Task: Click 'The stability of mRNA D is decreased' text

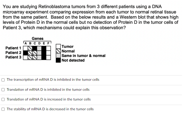Action: (x=50, y=109)
